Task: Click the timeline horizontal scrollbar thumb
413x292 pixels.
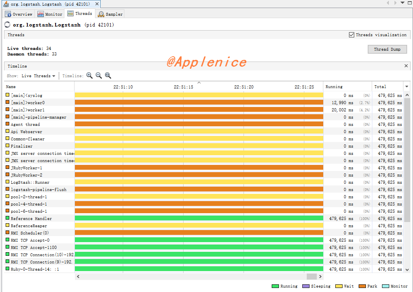Action: pos(312,276)
